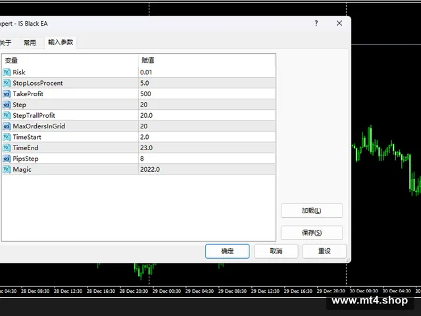421x316 pixels.
Task: Click the 重设 button
Action: 324,251
